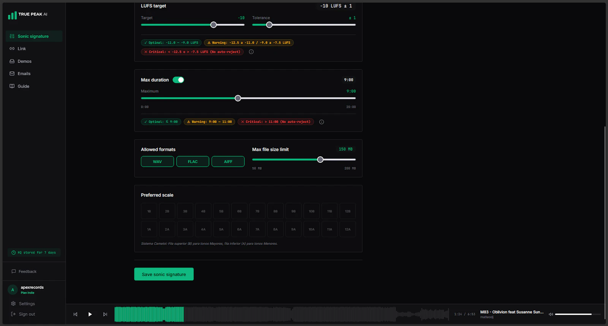The image size is (608, 326).
Task: Select the 1B scale key
Action: 149,211
